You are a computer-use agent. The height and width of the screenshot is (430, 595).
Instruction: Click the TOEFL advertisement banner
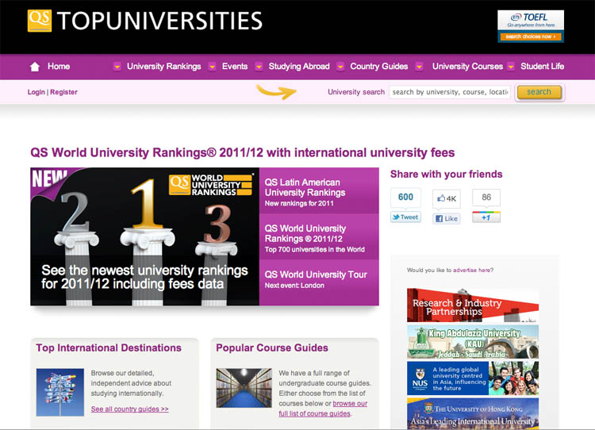pos(531,26)
